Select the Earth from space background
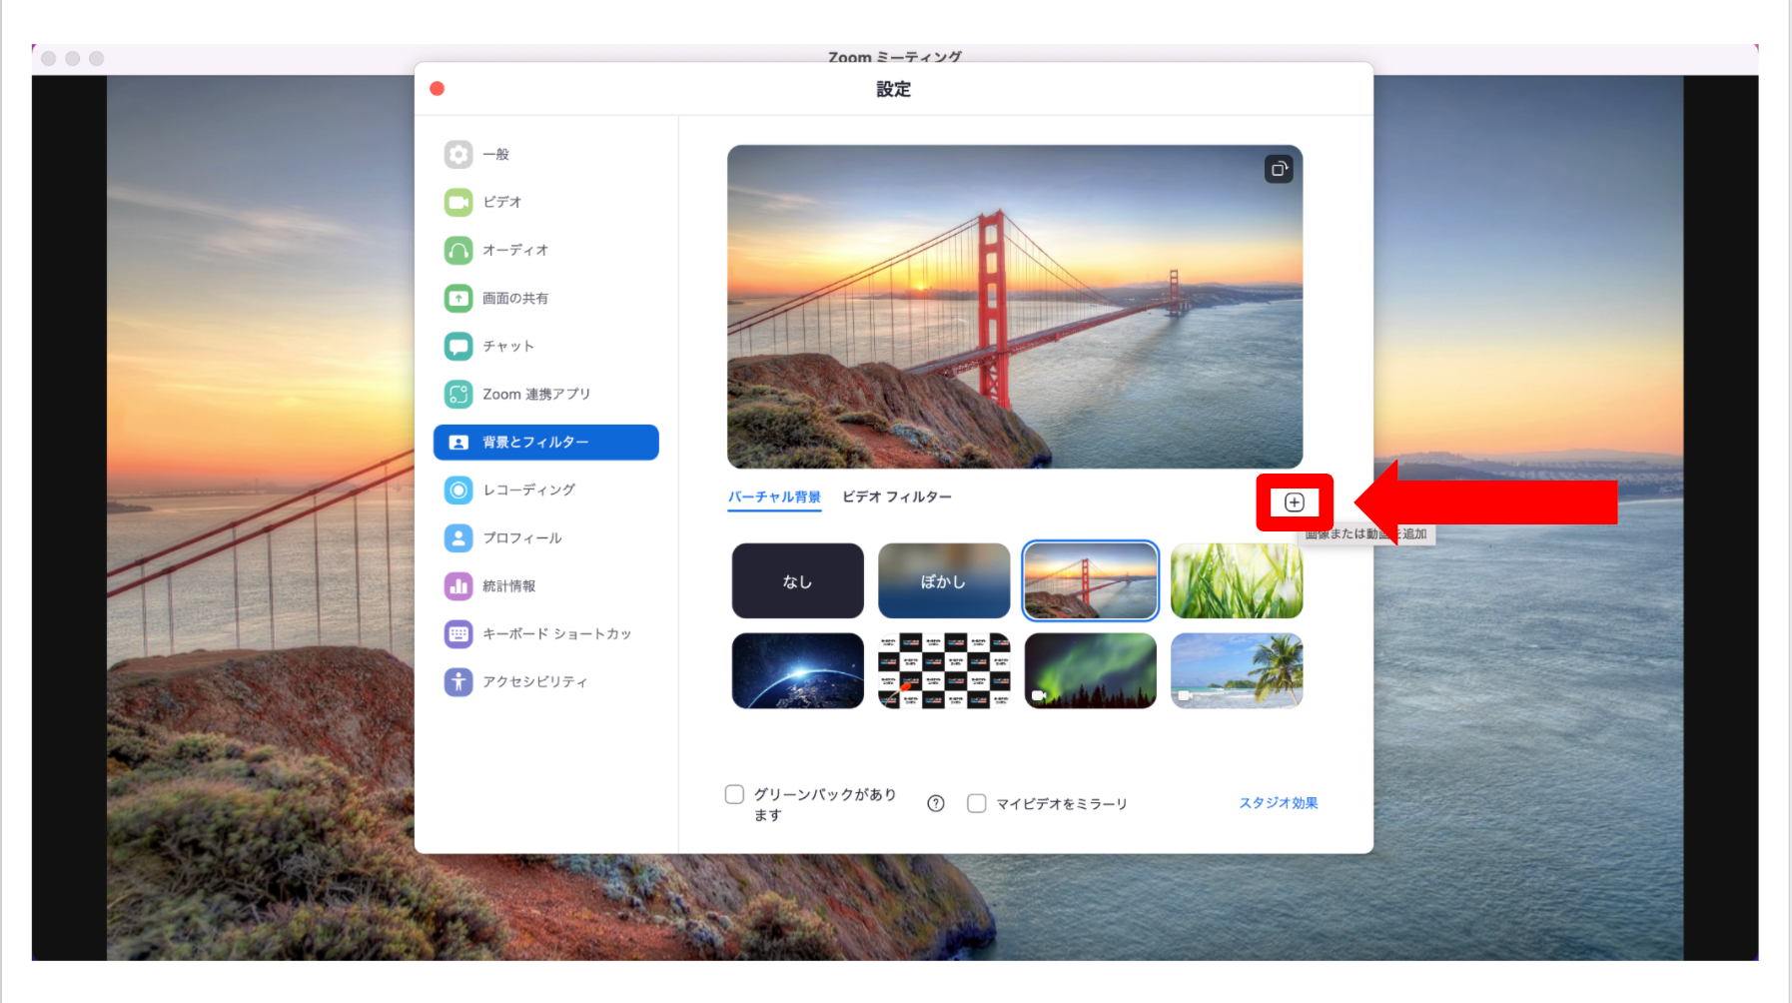This screenshot has width=1792, height=1003. tap(798, 671)
